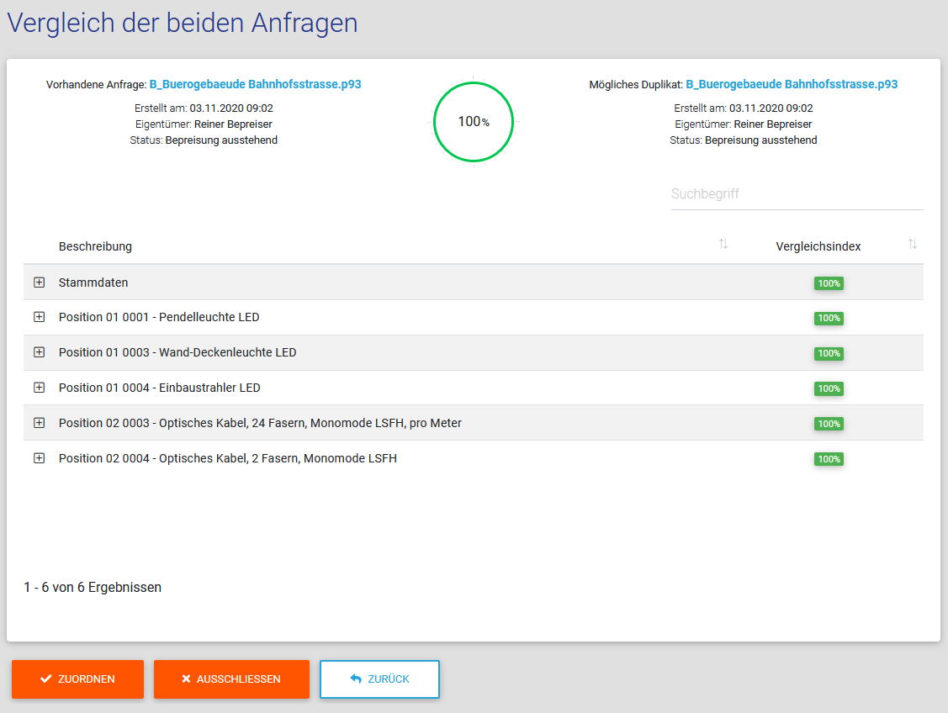This screenshot has height=713, width=948.
Task: Expand Position 02 0003 optical cable row
Action: click(x=39, y=423)
